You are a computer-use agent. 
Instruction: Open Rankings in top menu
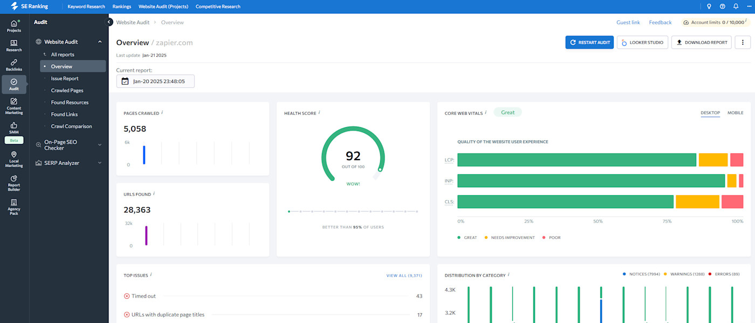122,6
